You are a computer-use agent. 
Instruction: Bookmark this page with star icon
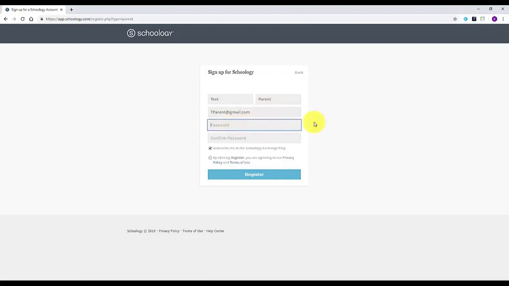click(x=455, y=19)
